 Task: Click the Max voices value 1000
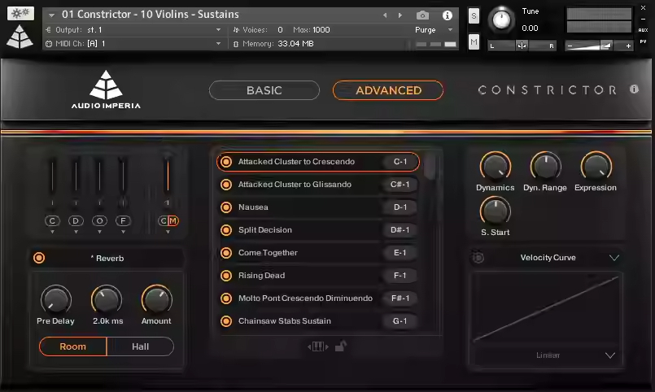(x=321, y=30)
